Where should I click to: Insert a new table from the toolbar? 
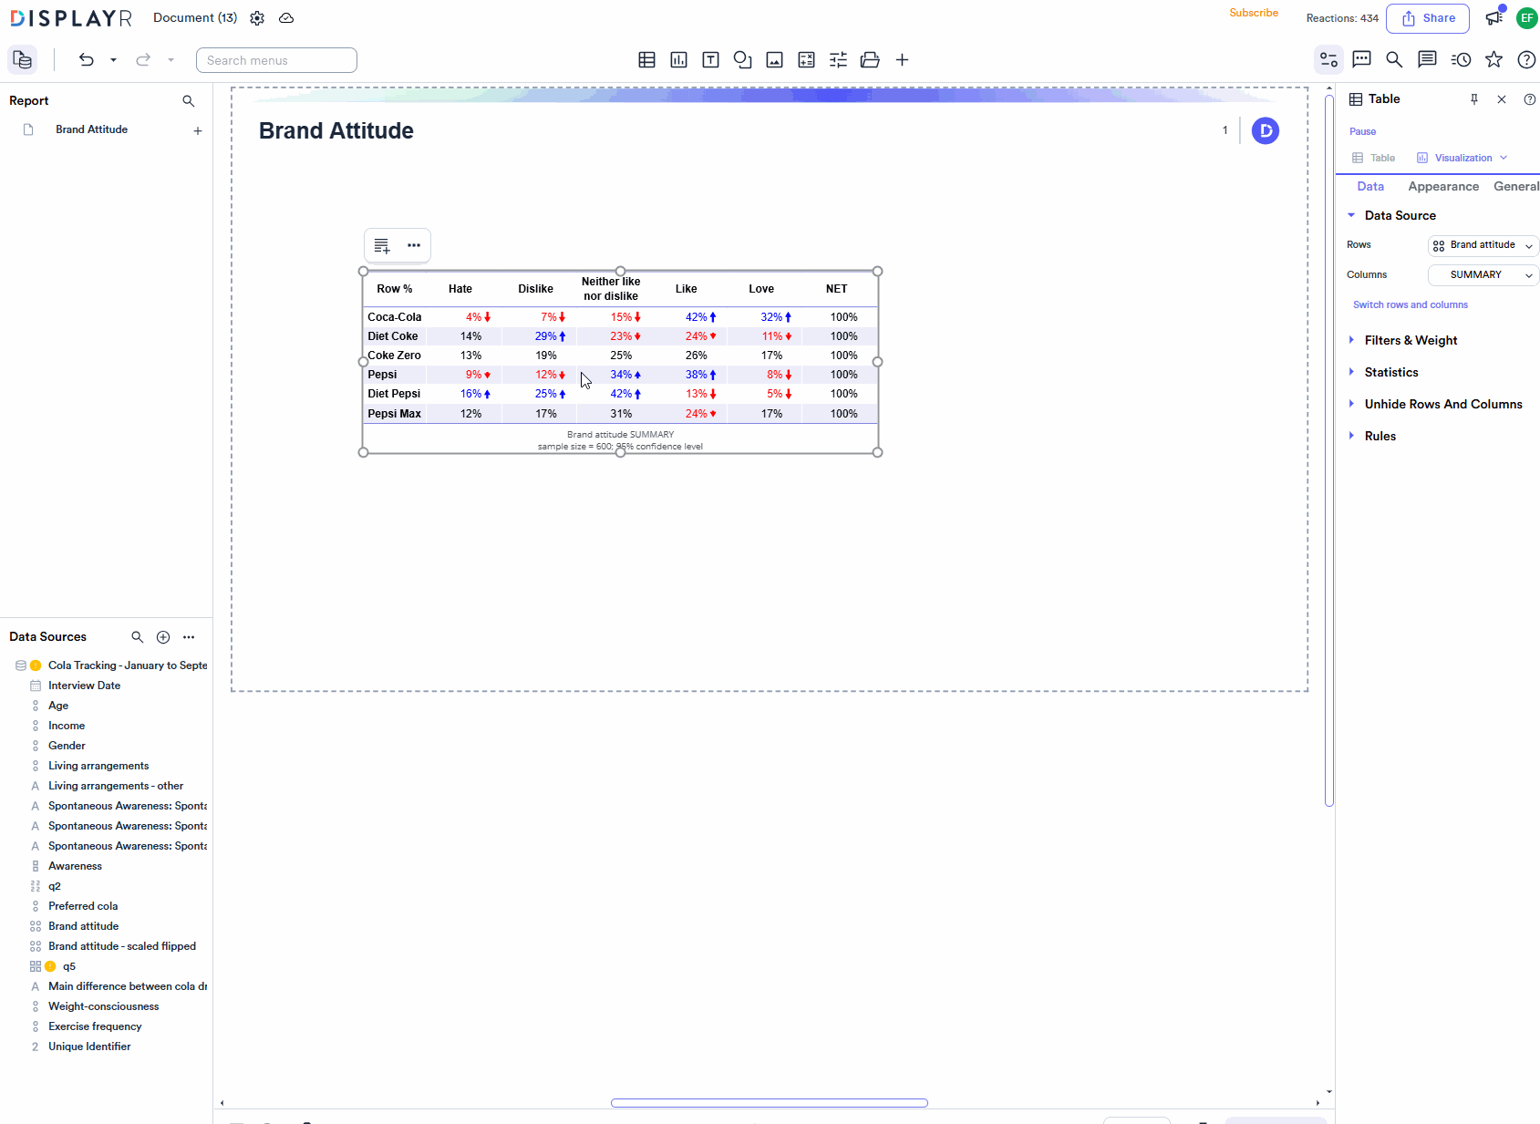(646, 59)
